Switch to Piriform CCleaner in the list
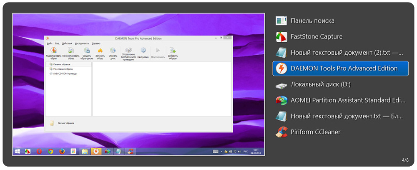417x170 pixels. coord(340,132)
